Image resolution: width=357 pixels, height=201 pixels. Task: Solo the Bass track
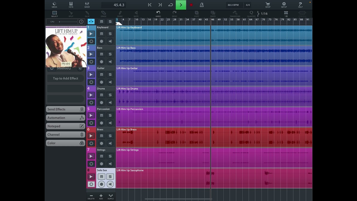point(110,54)
